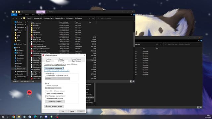
Task: Open the View ribbon tab
Action: pyautogui.click(x=33, y=15)
